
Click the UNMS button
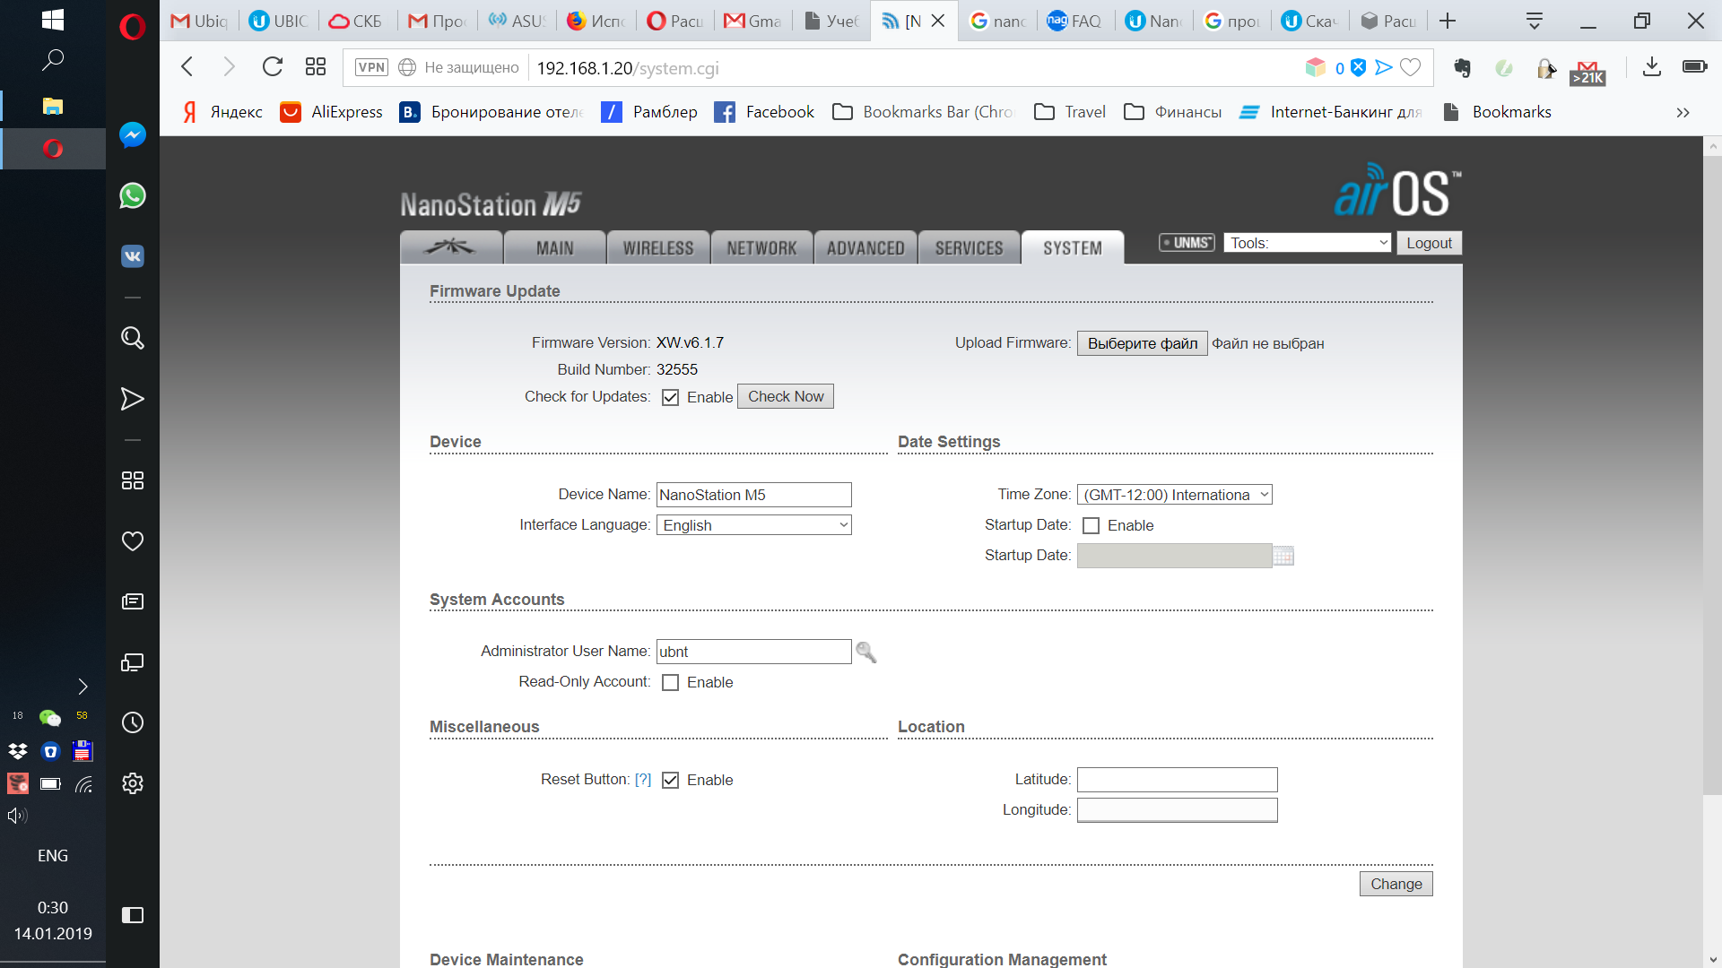point(1187,243)
